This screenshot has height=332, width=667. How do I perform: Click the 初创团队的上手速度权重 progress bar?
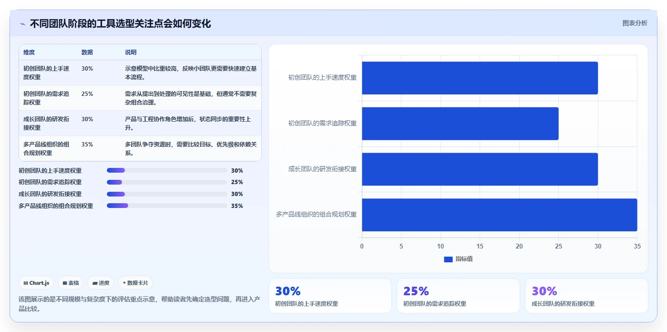[x=167, y=170]
